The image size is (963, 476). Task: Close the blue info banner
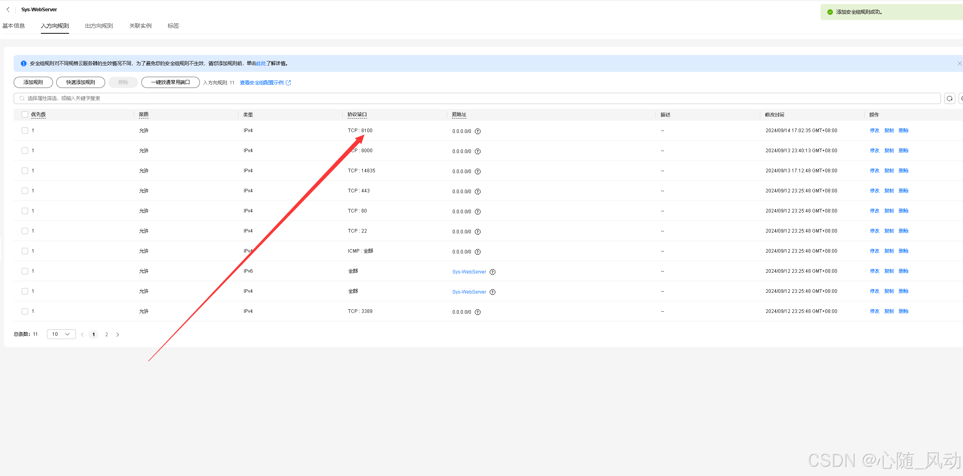click(959, 63)
